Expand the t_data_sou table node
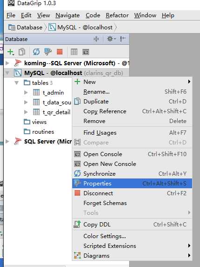The height and width of the screenshot is (267, 200). pyautogui.click(x=26, y=102)
